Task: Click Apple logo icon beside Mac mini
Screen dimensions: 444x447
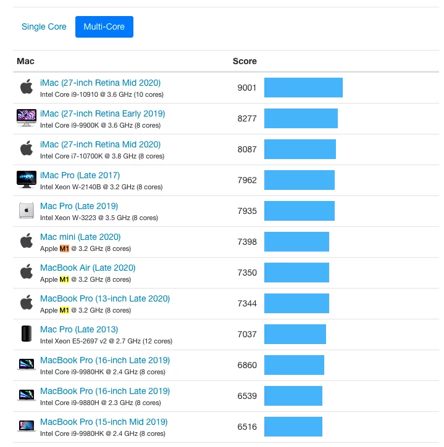Action: click(27, 240)
